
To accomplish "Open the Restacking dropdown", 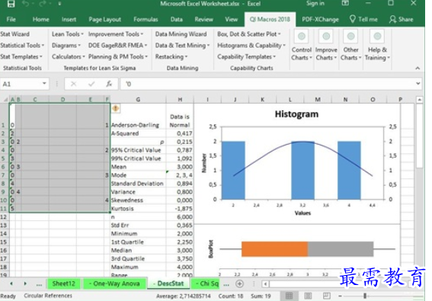I will (171, 56).
